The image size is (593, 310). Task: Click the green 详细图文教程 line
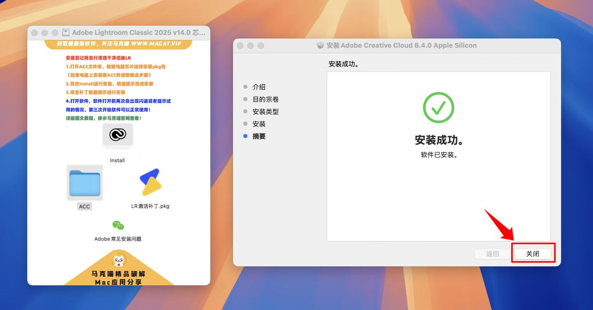pyautogui.click(x=104, y=118)
